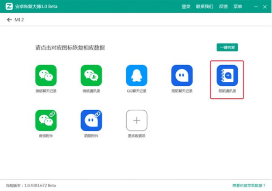
Task: Open the 反馈 feedback item
Action: point(223,6)
